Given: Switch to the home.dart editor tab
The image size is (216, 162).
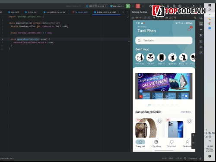Looking at the screenshot, I should point(31,12).
